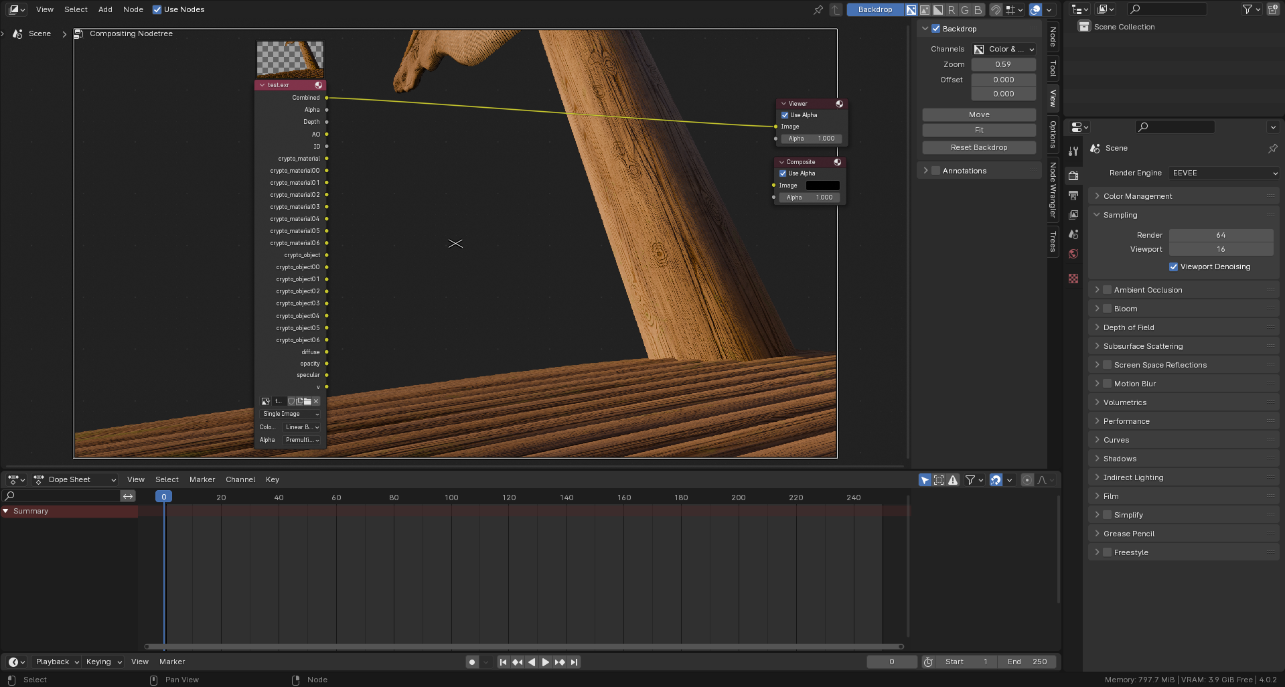Viewport: 1285px width, 687px height.
Task: Disable the Backdrop panel checkbox
Action: tap(936, 29)
